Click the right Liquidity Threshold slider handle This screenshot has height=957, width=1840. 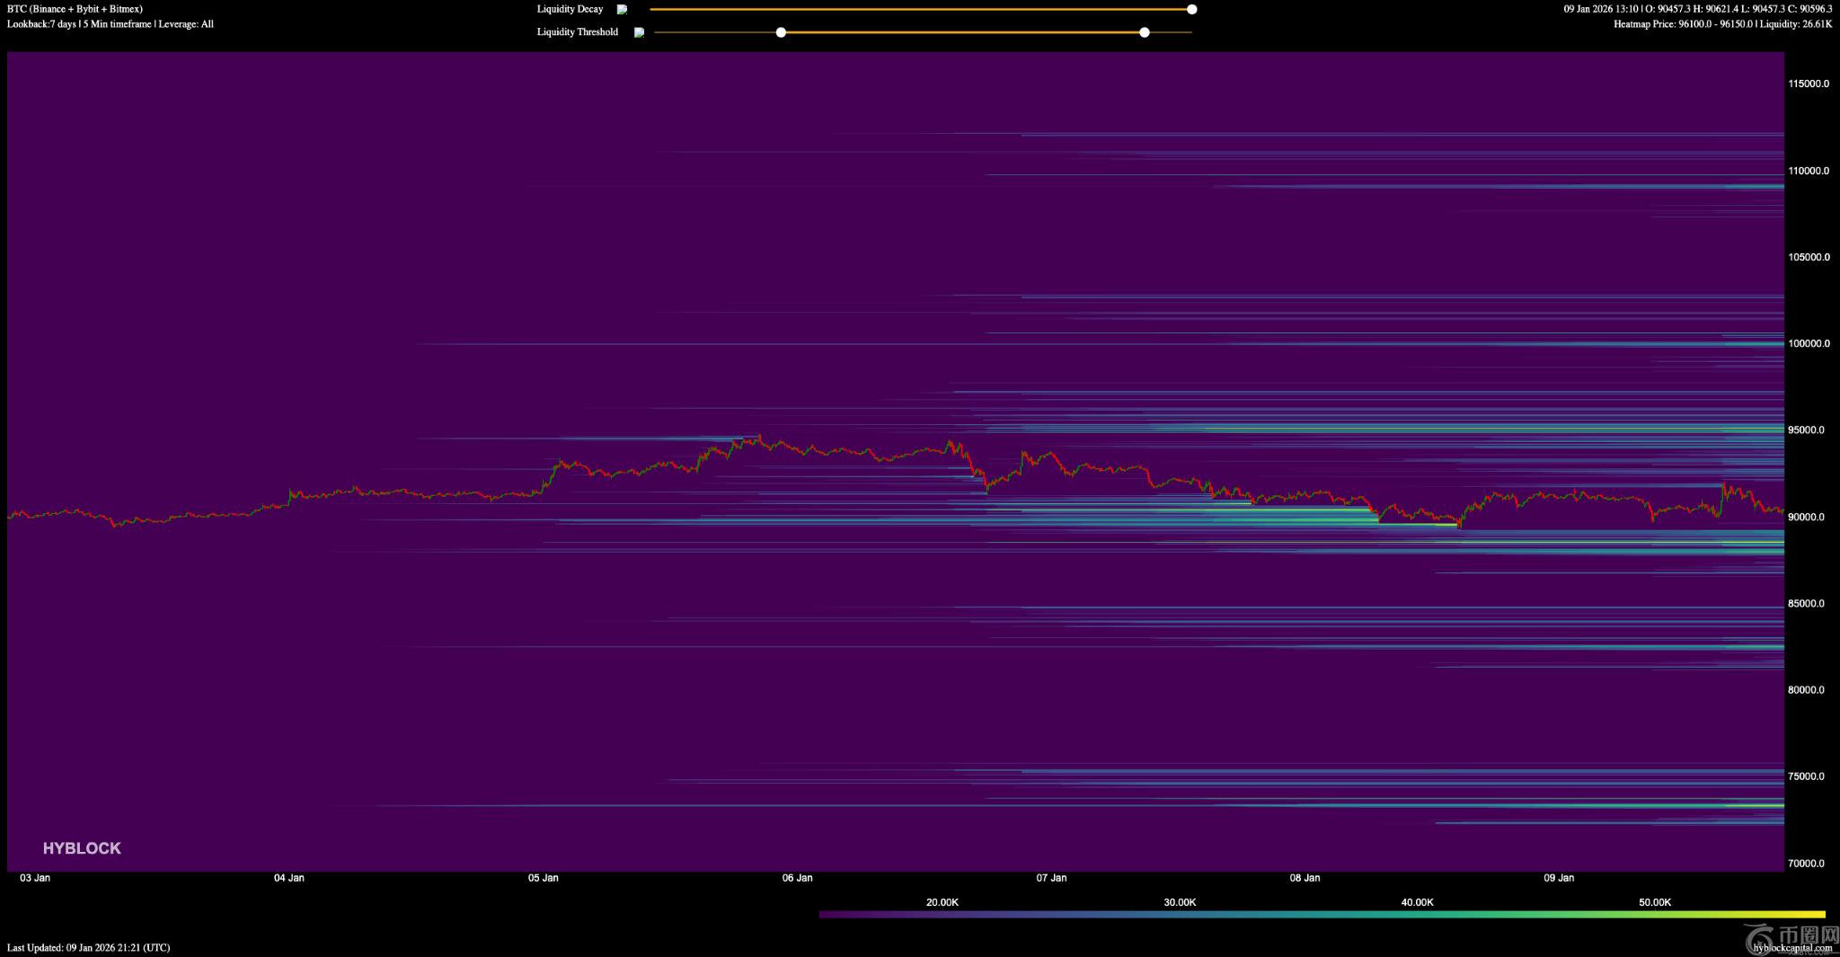click(x=1144, y=32)
